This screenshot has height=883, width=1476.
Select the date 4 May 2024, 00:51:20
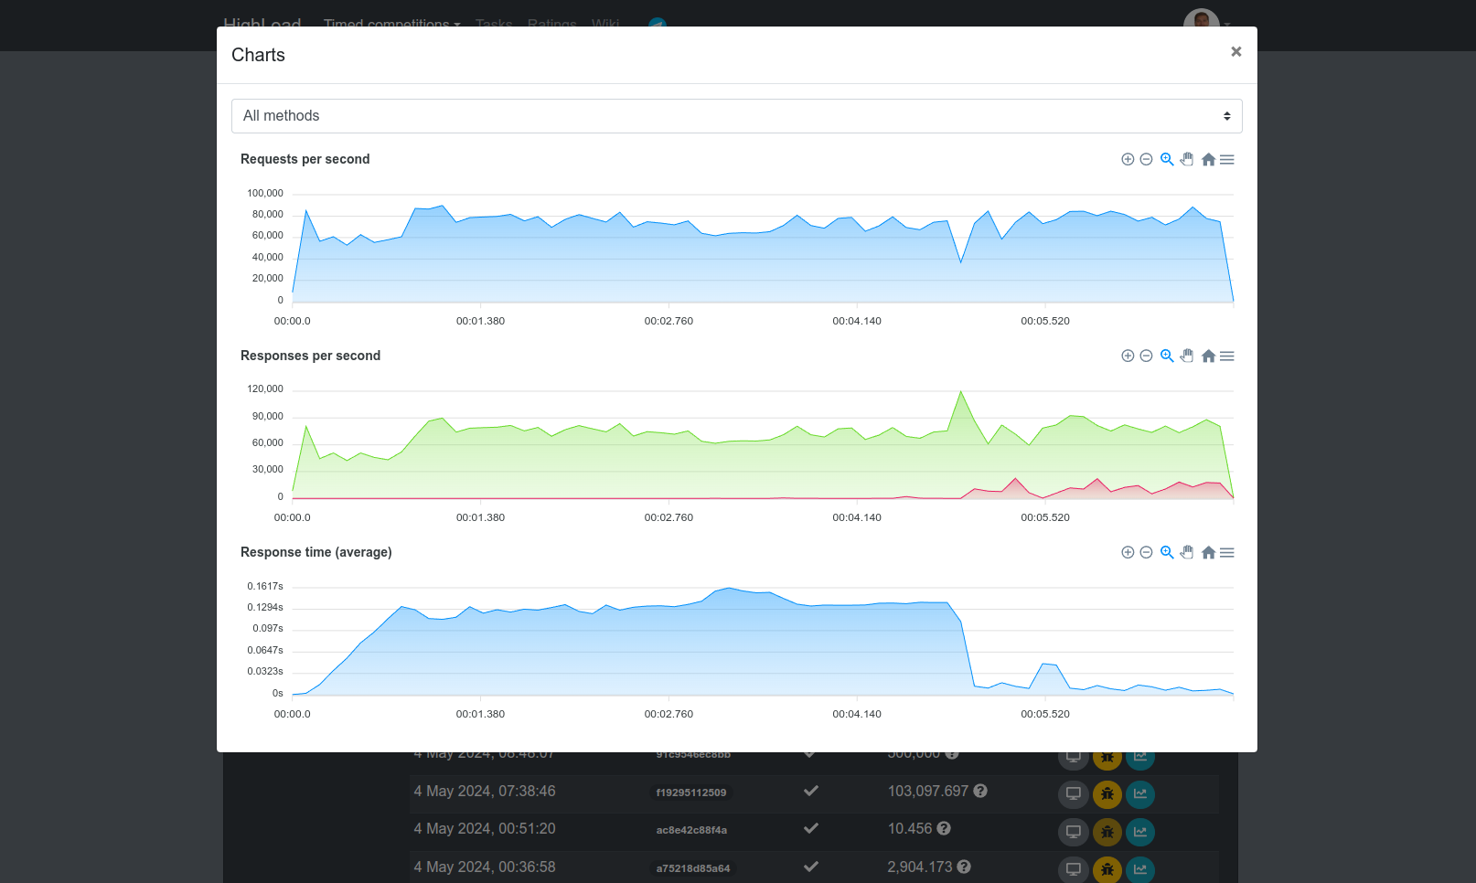point(485,828)
